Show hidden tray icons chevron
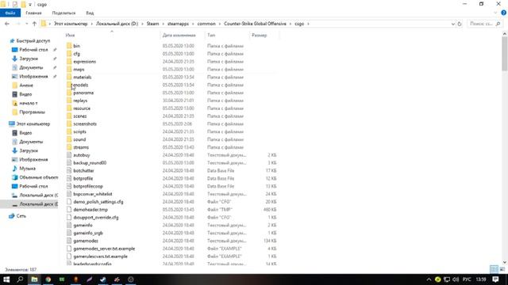Viewport: 508px width, 285px height. coord(429,279)
